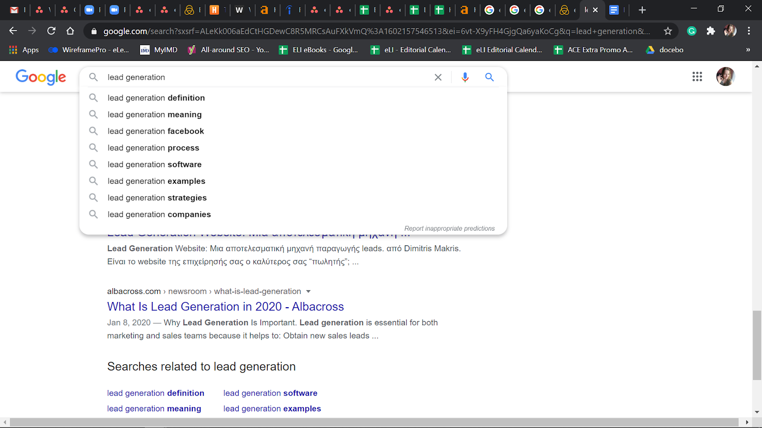Viewport: 762px width, 428px height.
Task: Click inside the Google search field
Action: pyautogui.click(x=267, y=77)
